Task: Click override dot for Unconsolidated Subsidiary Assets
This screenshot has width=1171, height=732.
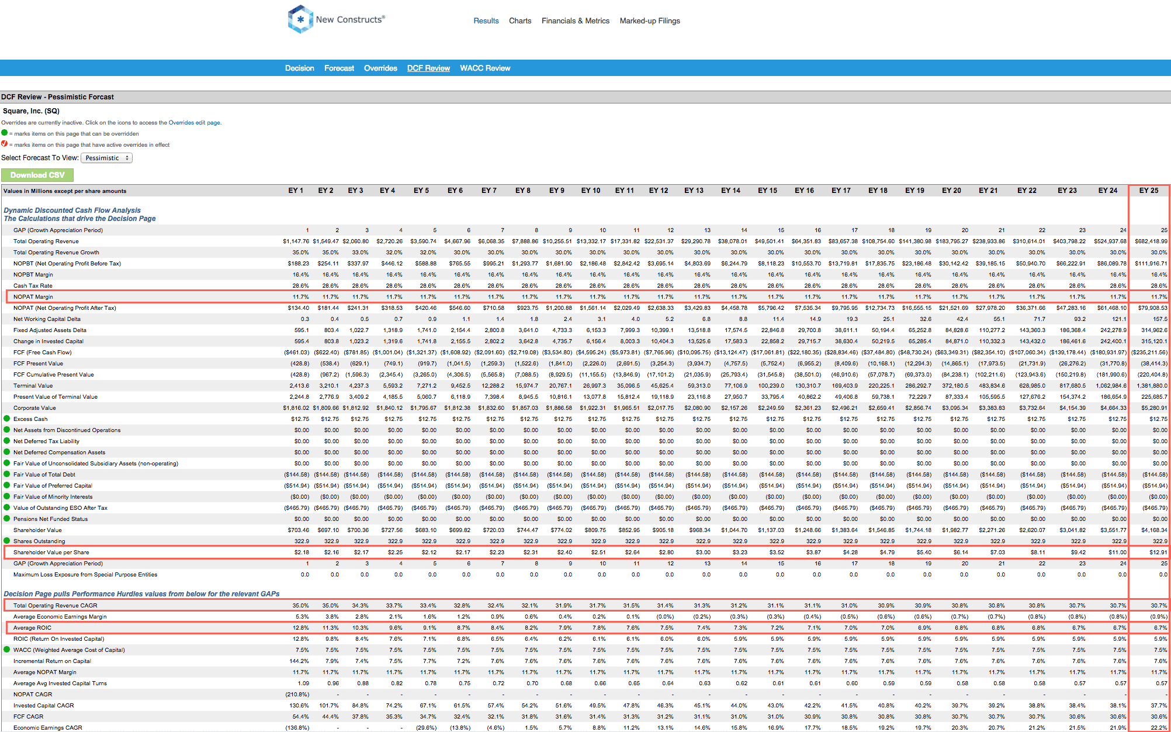Action: (x=7, y=463)
